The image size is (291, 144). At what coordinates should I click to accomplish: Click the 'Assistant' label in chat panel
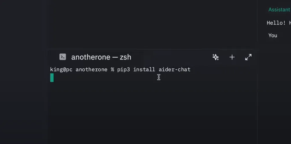[x=279, y=10]
